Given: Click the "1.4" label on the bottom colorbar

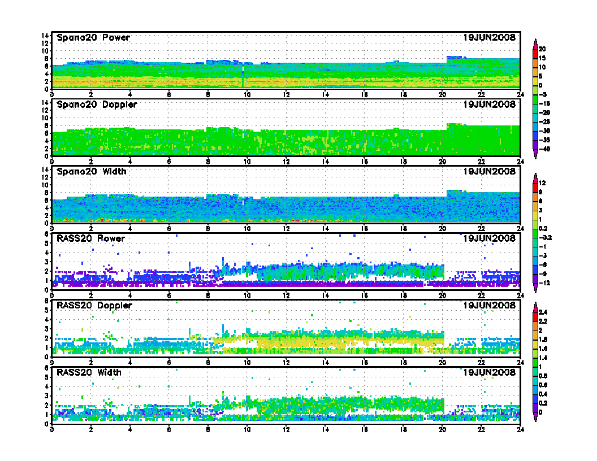Looking at the screenshot, I should click(x=543, y=358).
